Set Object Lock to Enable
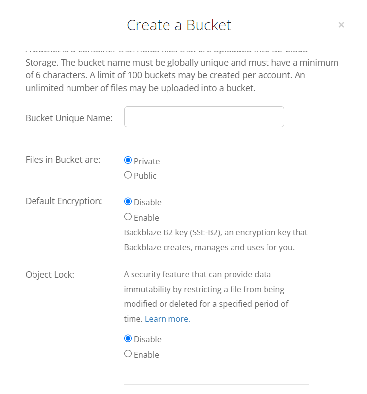Screen dimensions: 367x394 tap(128, 354)
